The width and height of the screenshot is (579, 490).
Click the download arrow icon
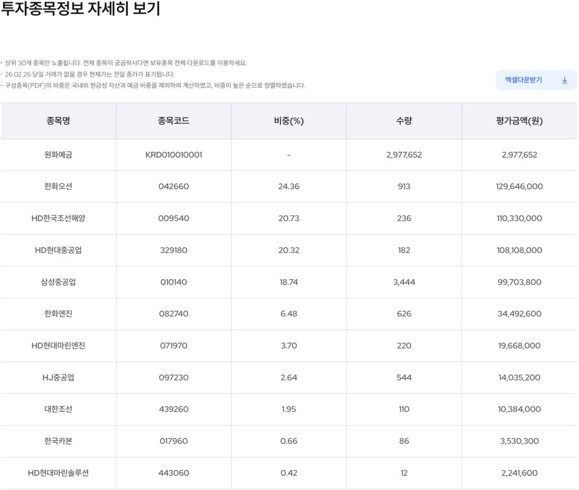pyautogui.click(x=564, y=80)
